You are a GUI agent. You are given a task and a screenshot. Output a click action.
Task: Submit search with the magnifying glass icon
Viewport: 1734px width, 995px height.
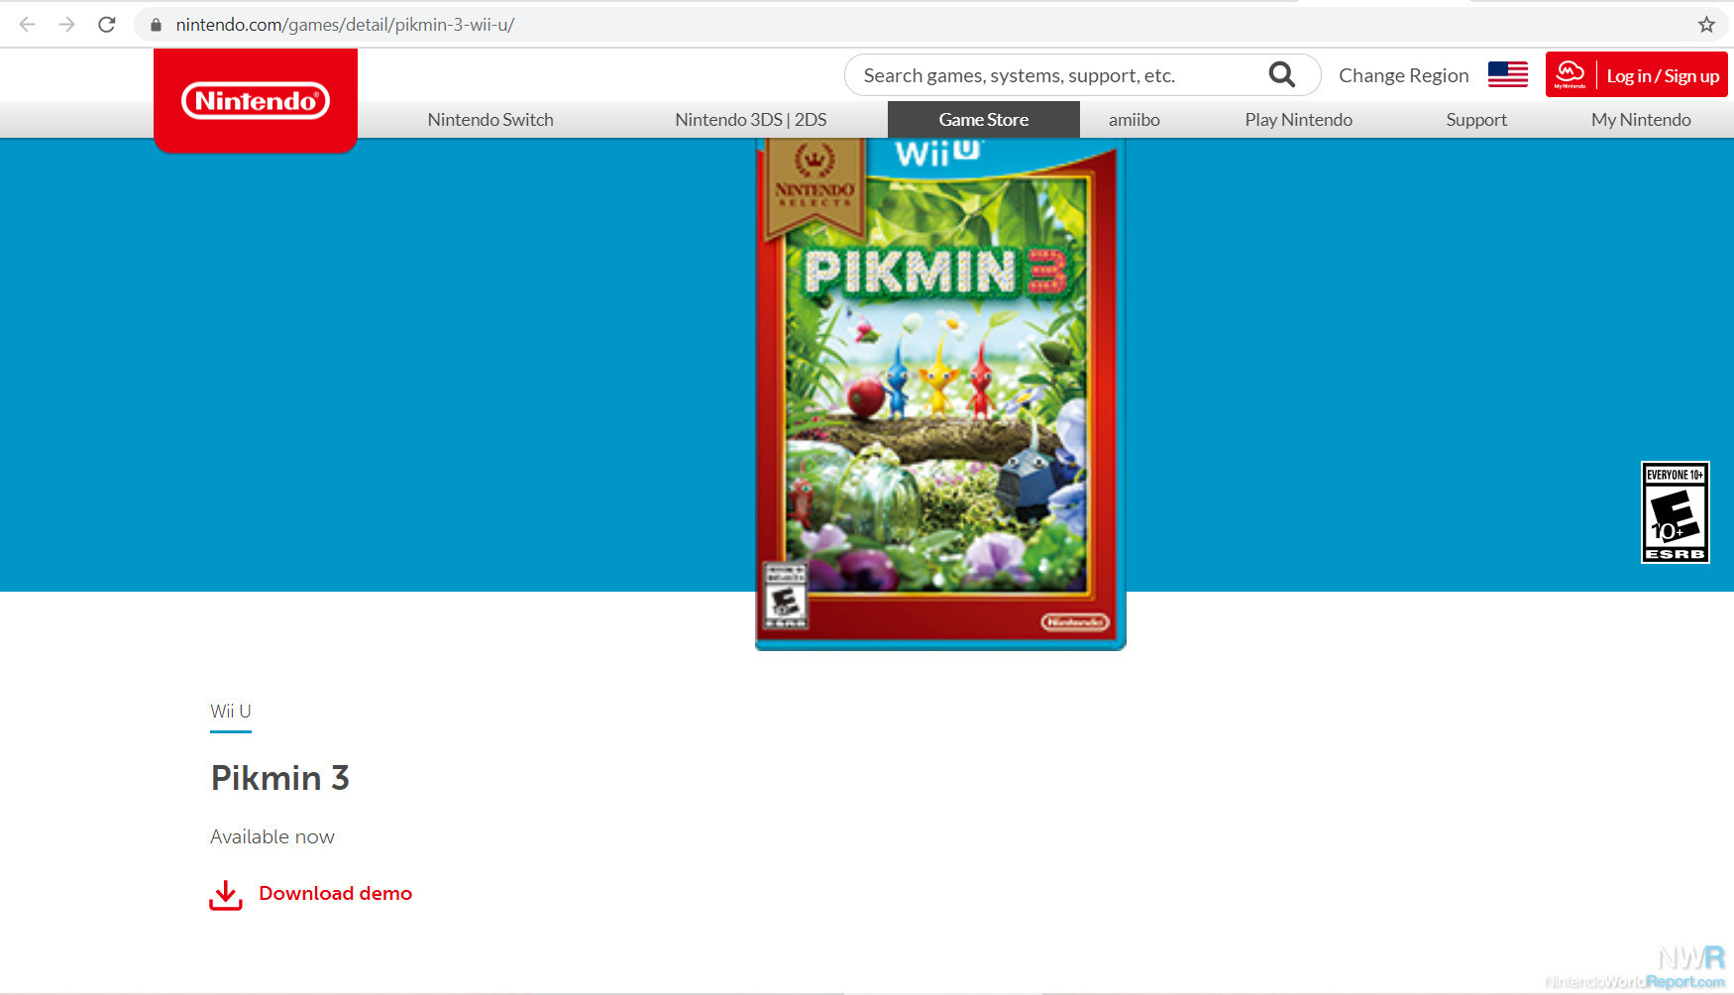1282,74
